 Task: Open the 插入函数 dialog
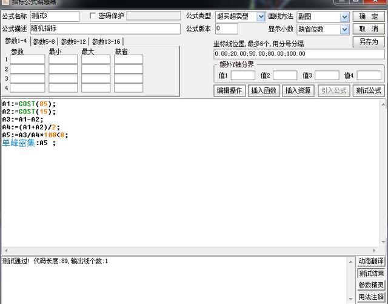click(264, 90)
